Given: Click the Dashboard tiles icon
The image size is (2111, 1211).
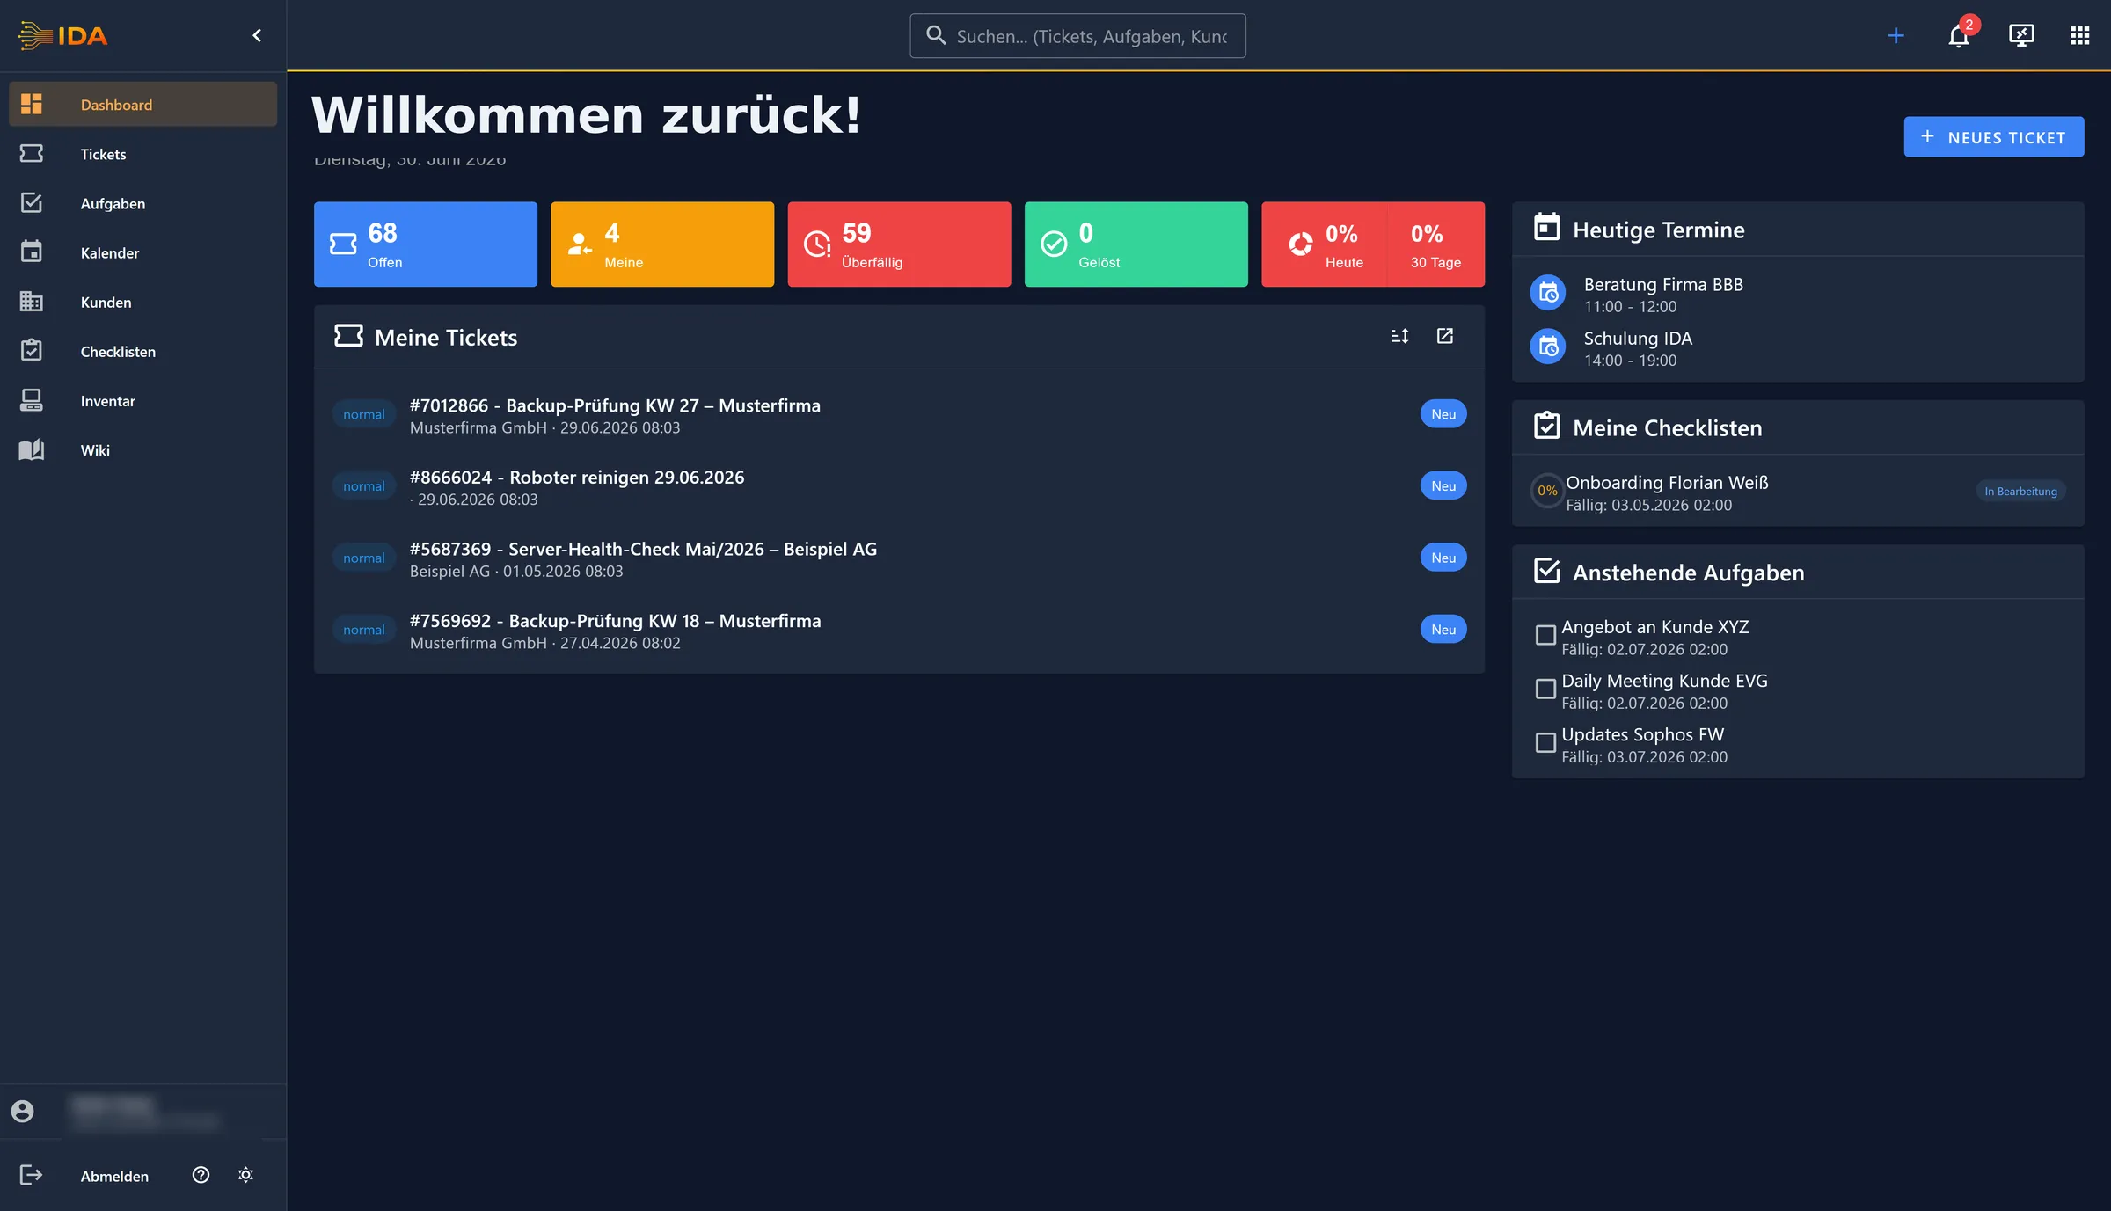Looking at the screenshot, I should (32, 104).
